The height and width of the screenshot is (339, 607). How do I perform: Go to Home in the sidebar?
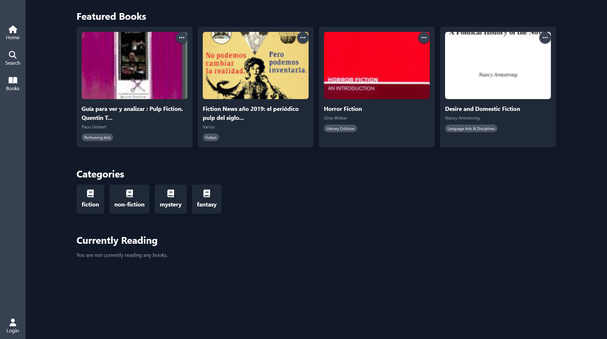coord(13,33)
